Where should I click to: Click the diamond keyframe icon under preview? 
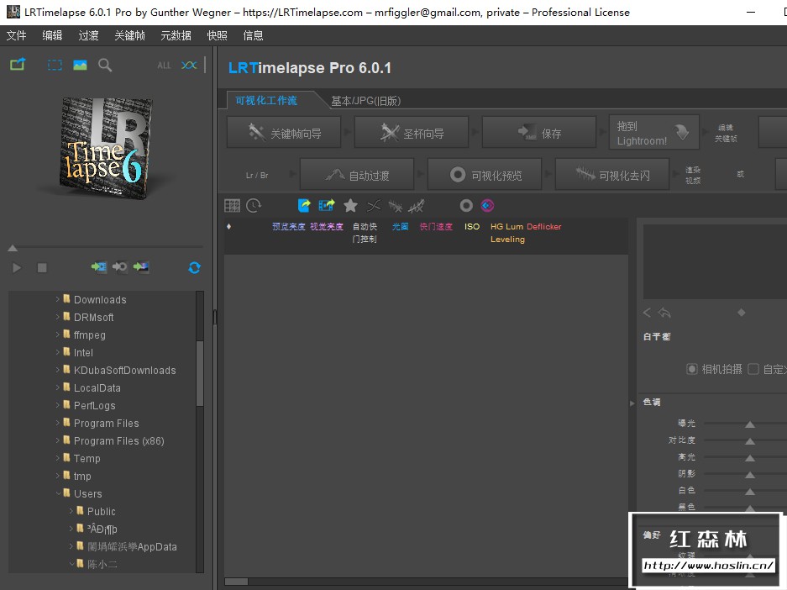[x=742, y=313]
